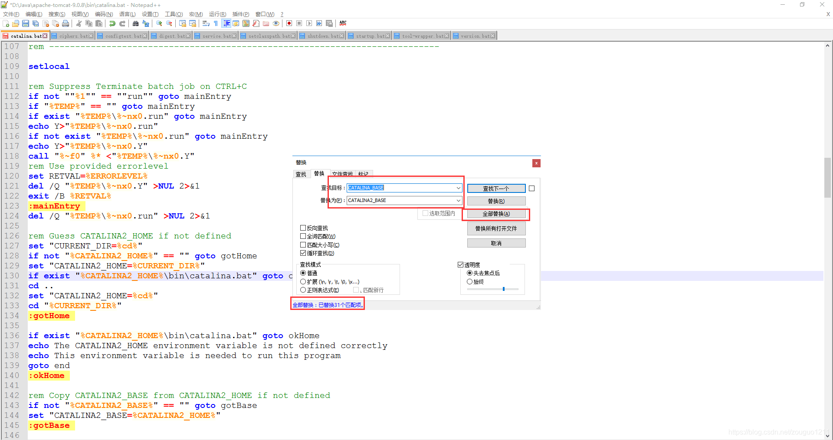Open Replace using the toolbar icon
The width and height of the screenshot is (833, 440).
pos(146,23)
